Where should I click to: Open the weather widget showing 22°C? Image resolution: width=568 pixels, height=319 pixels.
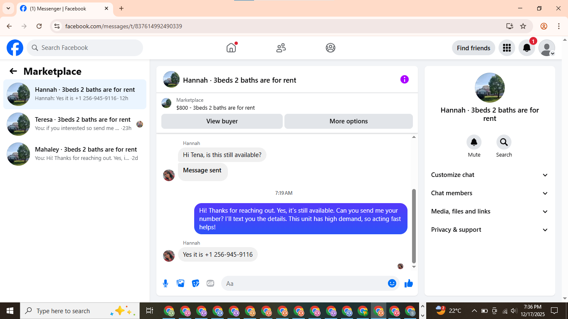[x=449, y=311]
